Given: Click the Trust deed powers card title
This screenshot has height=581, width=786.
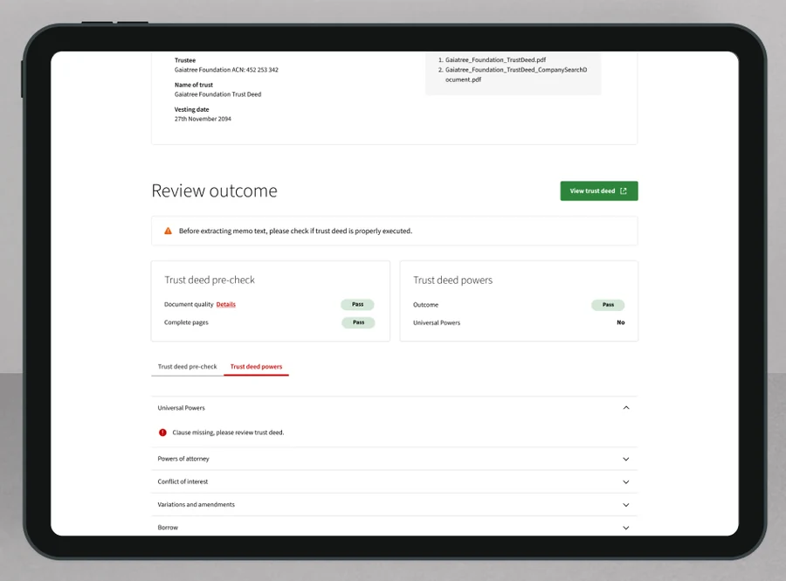Looking at the screenshot, I should [452, 280].
